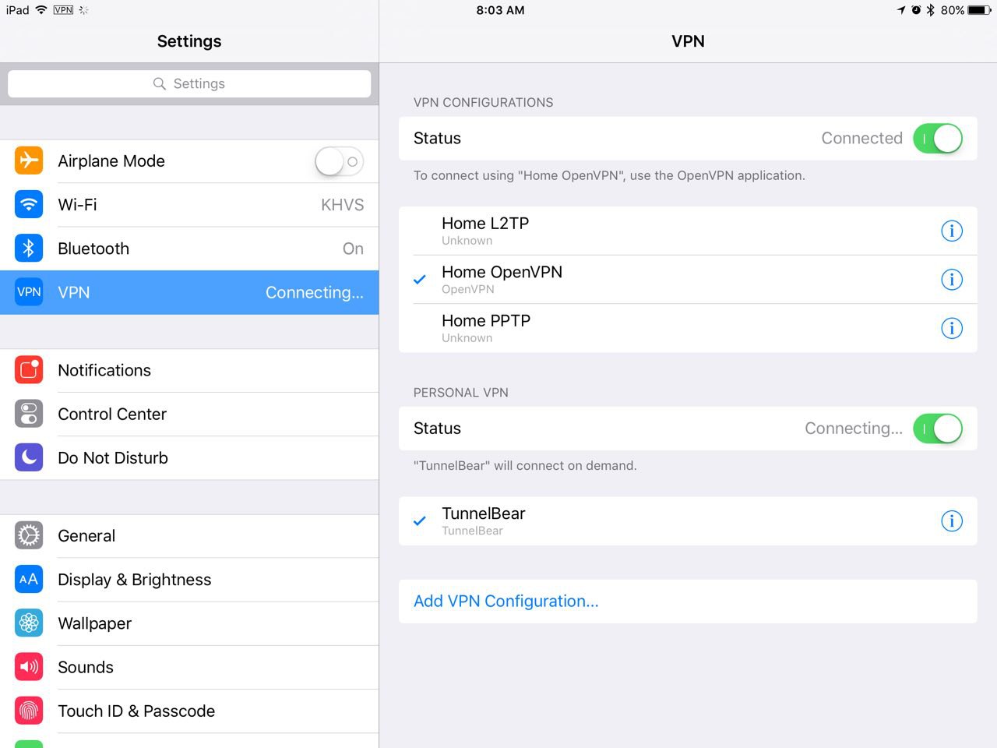Tap the Notifications red icon
This screenshot has width=997, height=748.
[29, 370]
